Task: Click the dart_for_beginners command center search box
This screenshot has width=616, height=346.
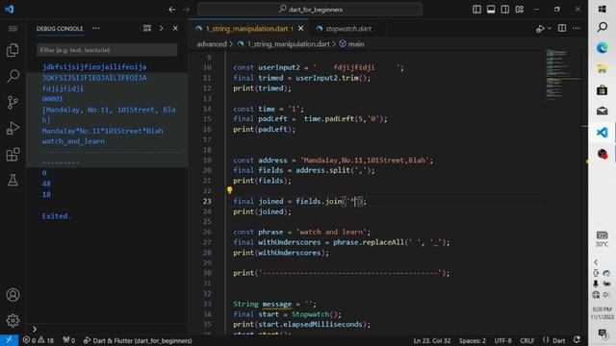Action: (310, 10)
